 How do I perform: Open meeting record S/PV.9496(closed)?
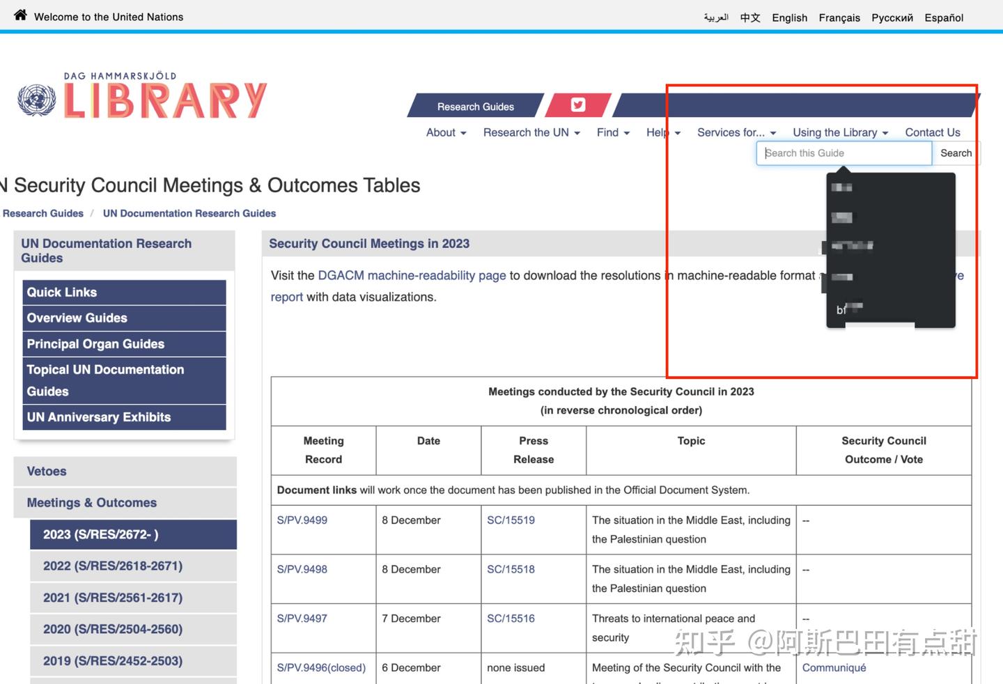pyautogui.click(x=321, y=668)
